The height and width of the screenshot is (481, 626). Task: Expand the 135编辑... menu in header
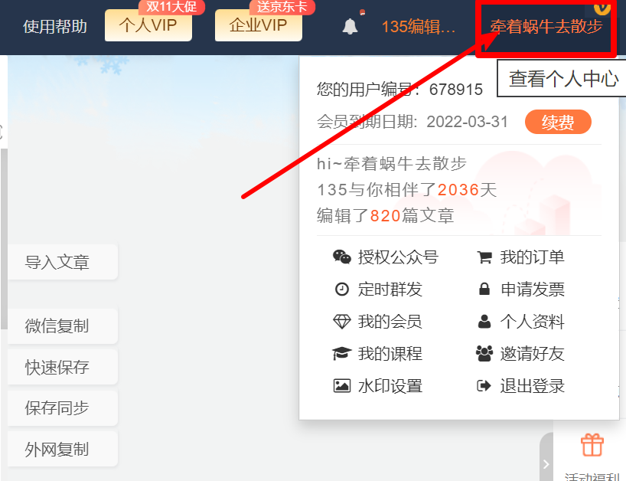(419, 27)
